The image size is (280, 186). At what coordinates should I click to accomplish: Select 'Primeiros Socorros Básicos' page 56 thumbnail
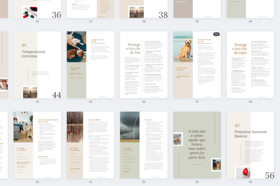click(250, 145)
